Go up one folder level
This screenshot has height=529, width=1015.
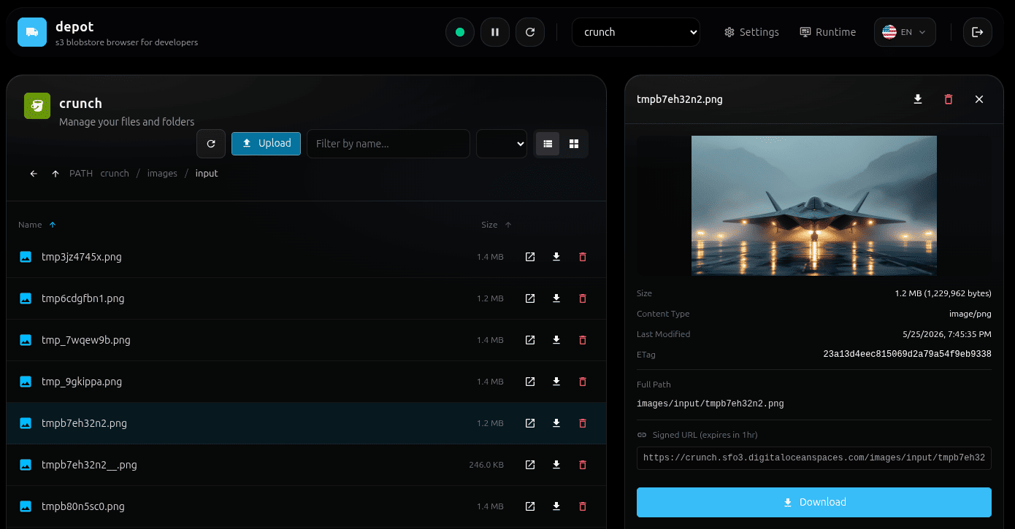click(x=55, y=174)
